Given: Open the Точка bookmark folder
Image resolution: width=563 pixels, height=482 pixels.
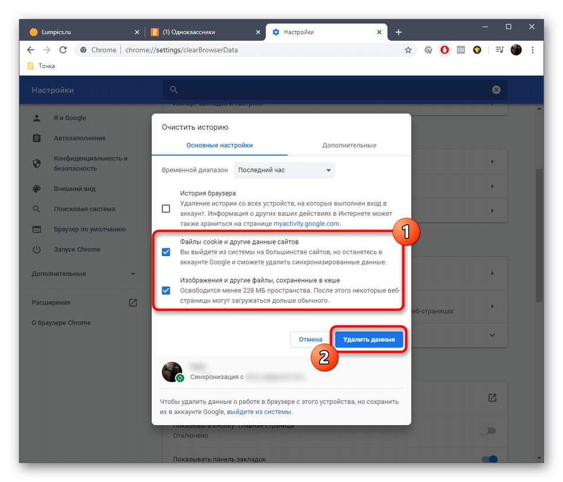Looking at the screenshot, I should tap(41, 66).
